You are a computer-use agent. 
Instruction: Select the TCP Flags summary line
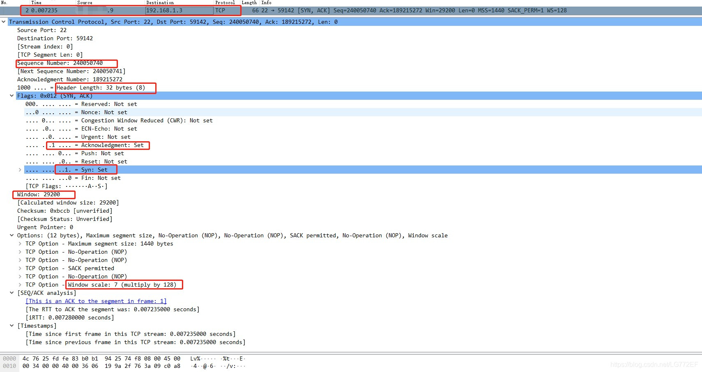[x=67, y=186]
